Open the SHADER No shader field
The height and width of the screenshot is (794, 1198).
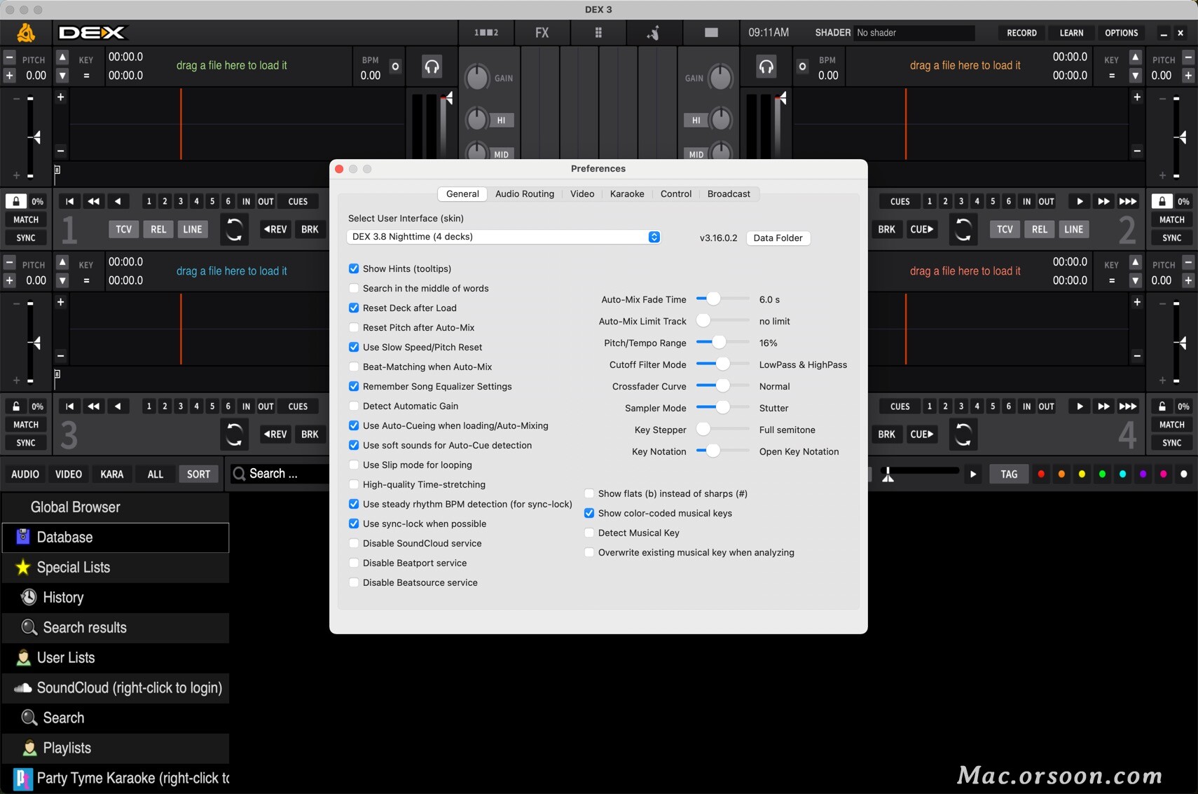tap(914, 33)
